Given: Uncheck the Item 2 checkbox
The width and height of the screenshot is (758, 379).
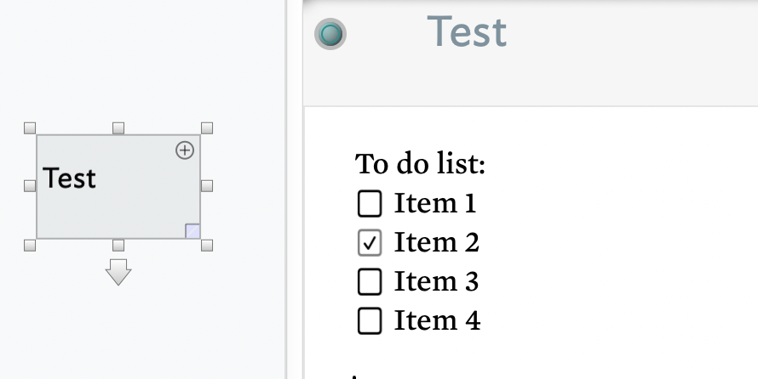Looking at the screenshot, I should coord(370,242).
